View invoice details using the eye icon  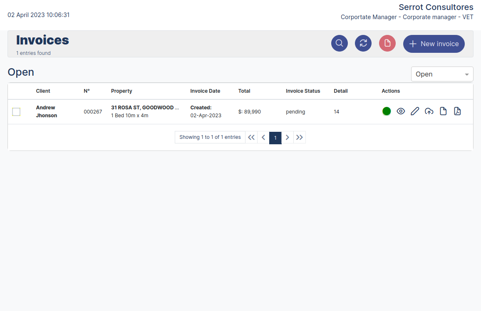[400, 111]
